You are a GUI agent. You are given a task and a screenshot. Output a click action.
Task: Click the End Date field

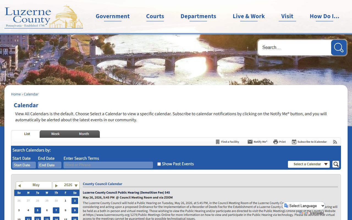point(50,165)
